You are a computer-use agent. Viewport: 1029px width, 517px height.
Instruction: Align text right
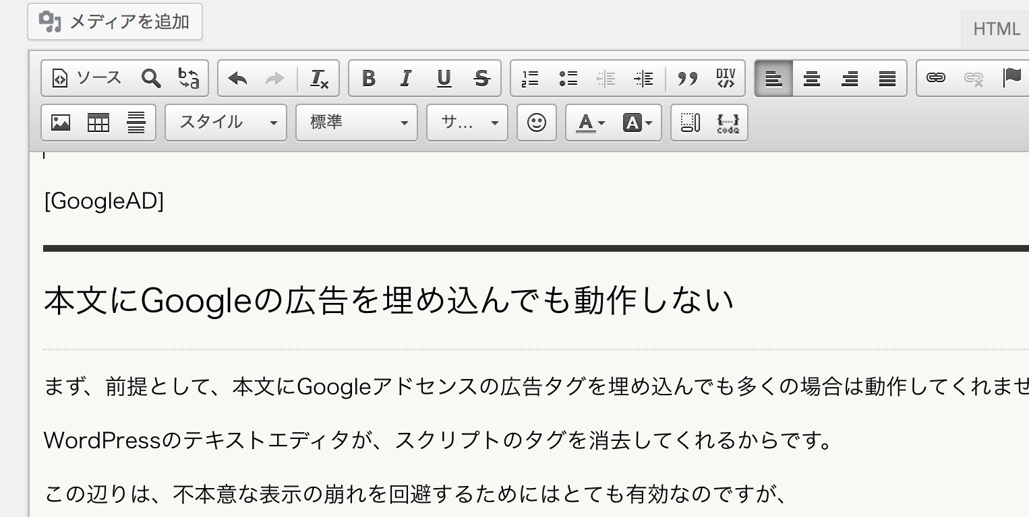tap(850, 78)
